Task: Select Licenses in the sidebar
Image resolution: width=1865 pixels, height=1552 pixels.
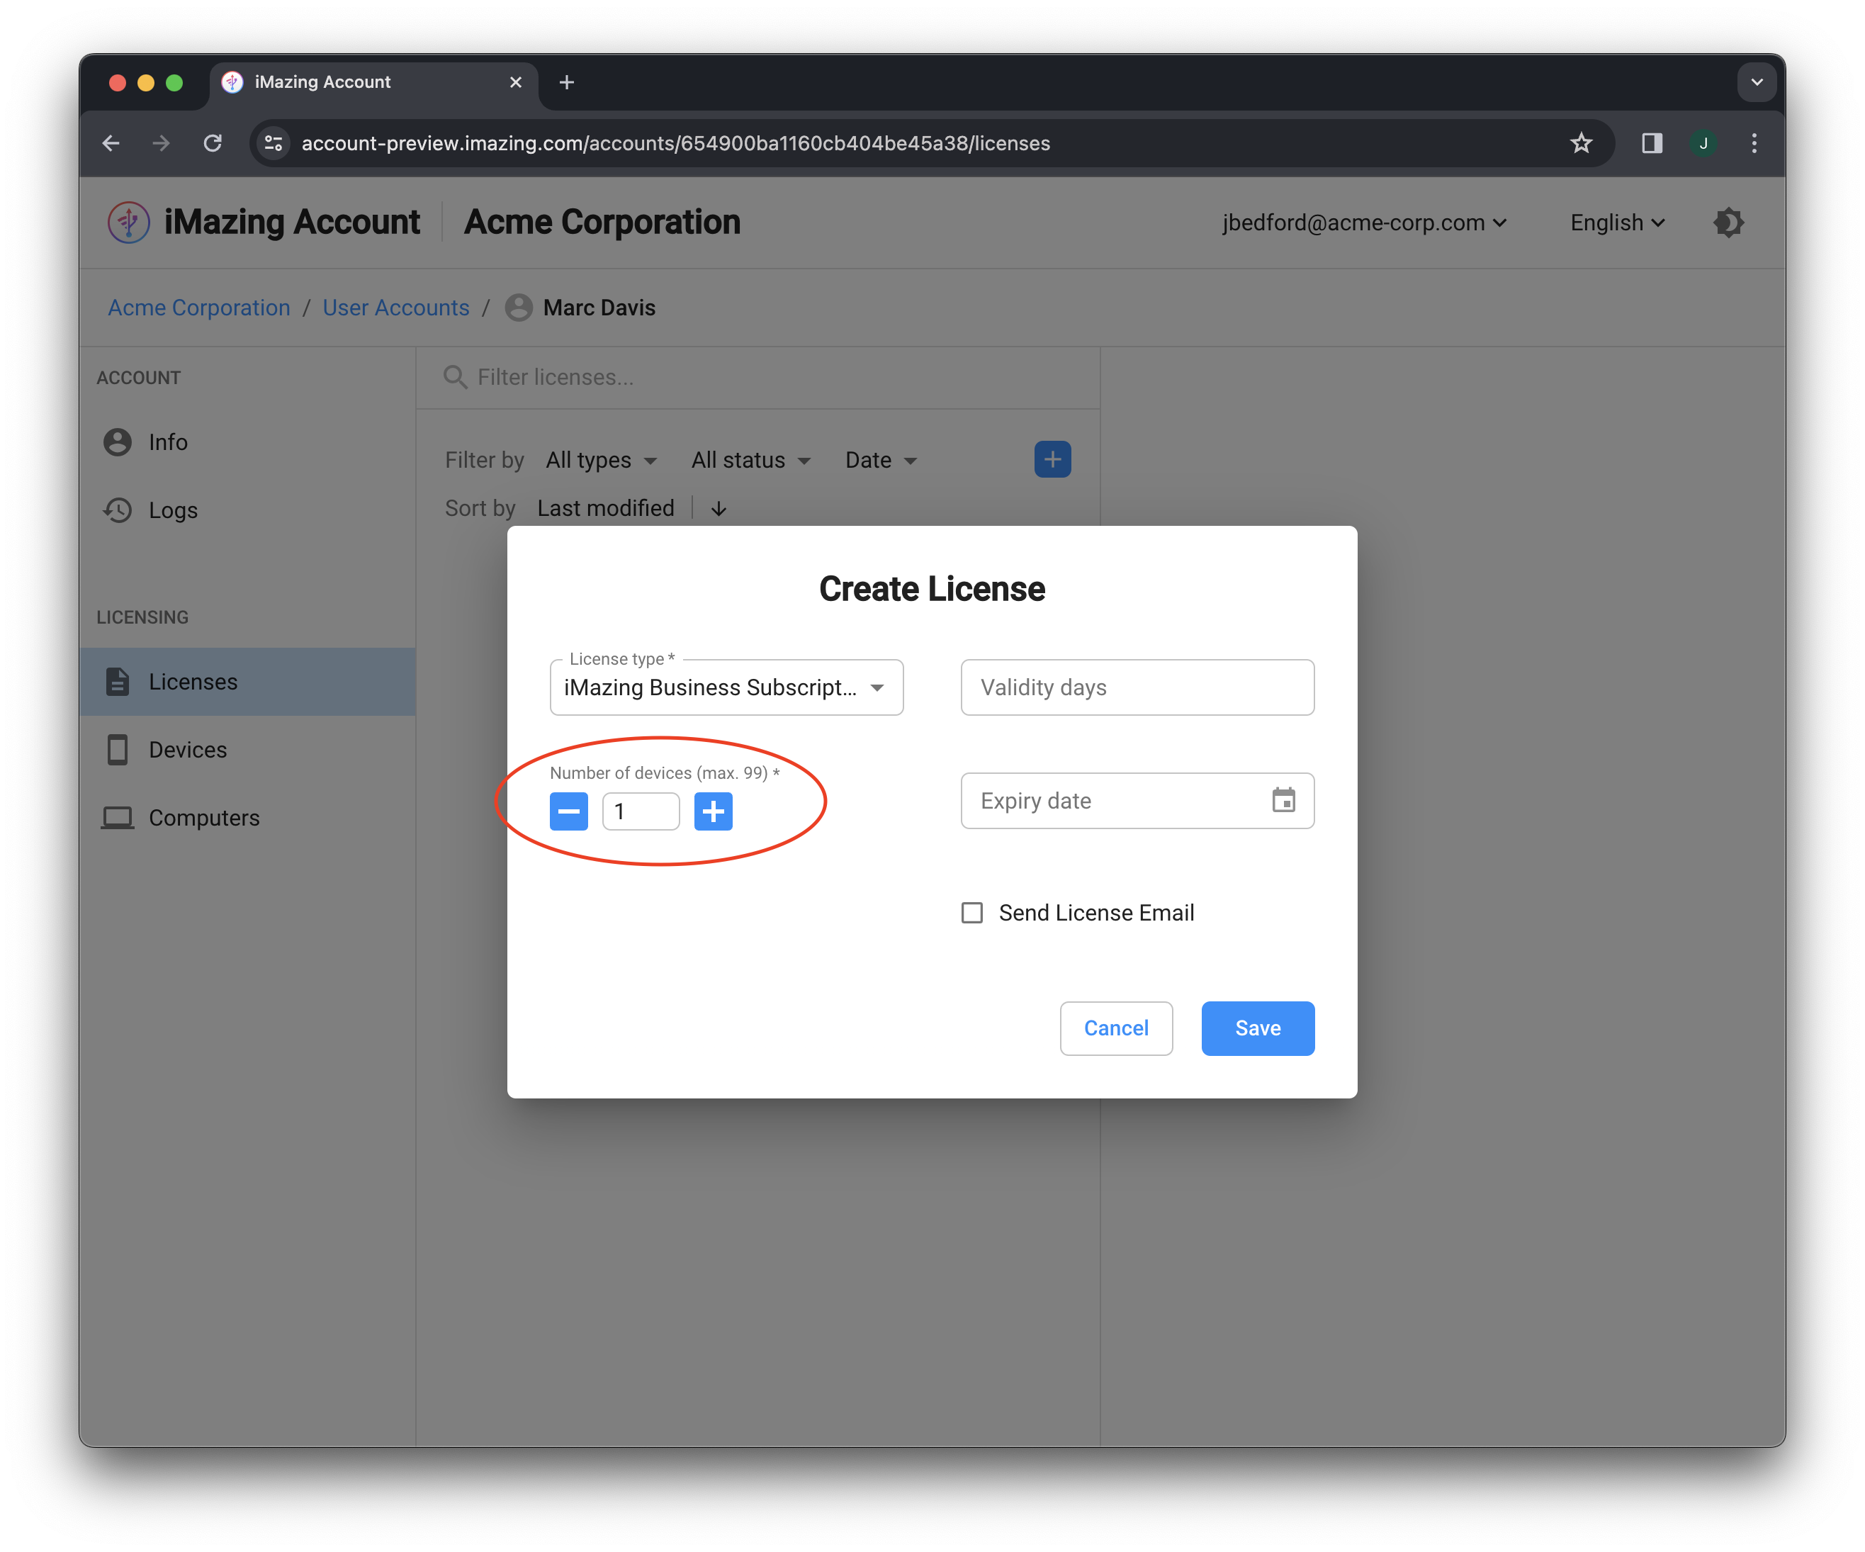Action: (248, 681)
